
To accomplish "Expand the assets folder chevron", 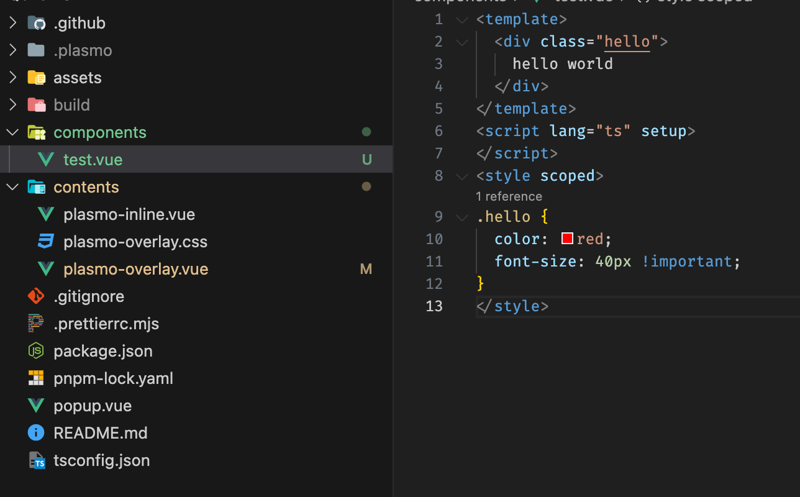I will coord(12,78).
